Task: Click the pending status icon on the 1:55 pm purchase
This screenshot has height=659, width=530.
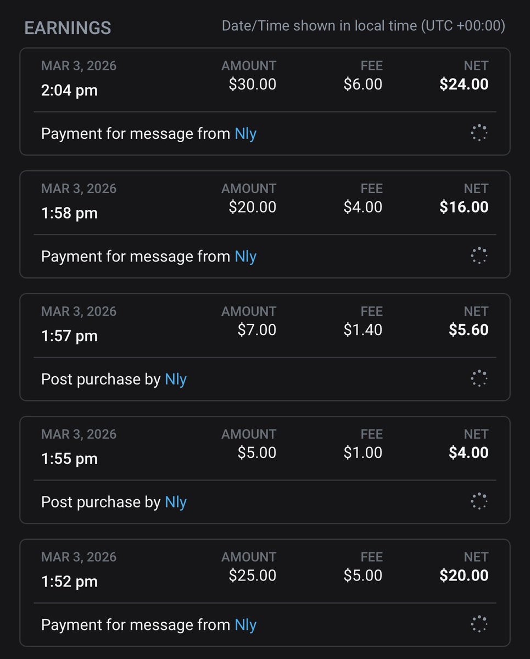Action: coord(479,501)
